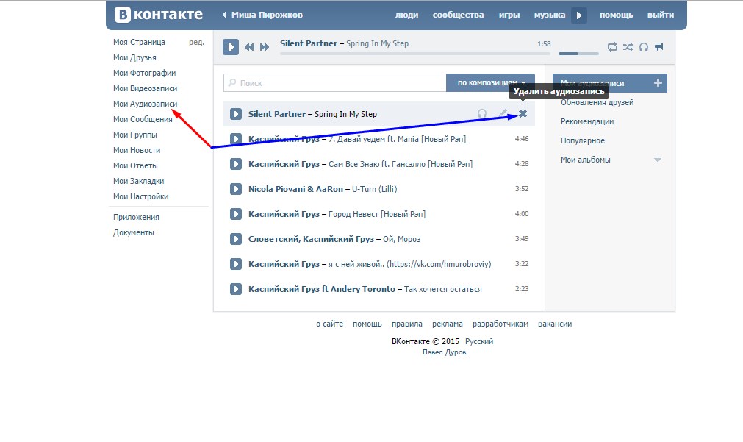The width and height of the screenshot is (743, 442).
Task: Change the language via the Русский link
Action: 479,341
